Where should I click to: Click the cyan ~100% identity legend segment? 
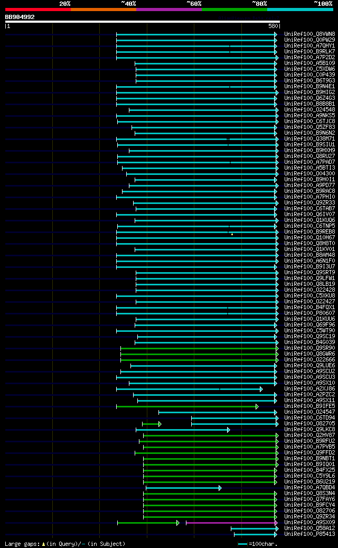tap(301, 10)
